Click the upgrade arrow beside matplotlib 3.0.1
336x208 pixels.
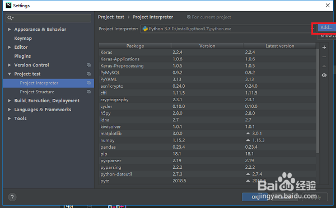[x=248, y=133]
